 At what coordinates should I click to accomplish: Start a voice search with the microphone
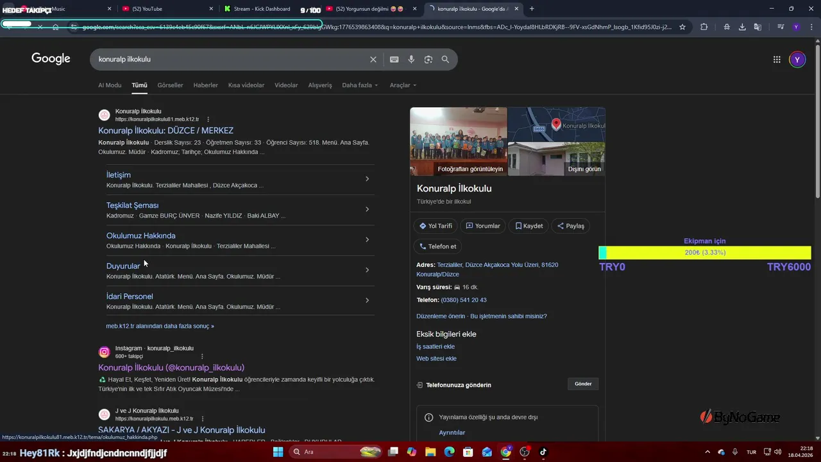click(x=411, y=59)
